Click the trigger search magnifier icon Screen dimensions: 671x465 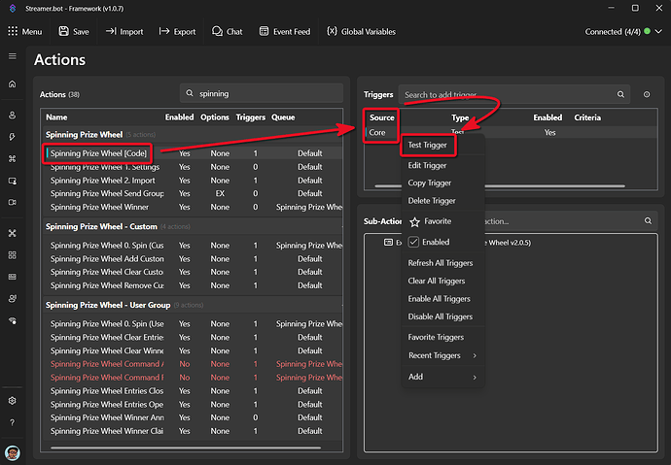coord(620,94)
